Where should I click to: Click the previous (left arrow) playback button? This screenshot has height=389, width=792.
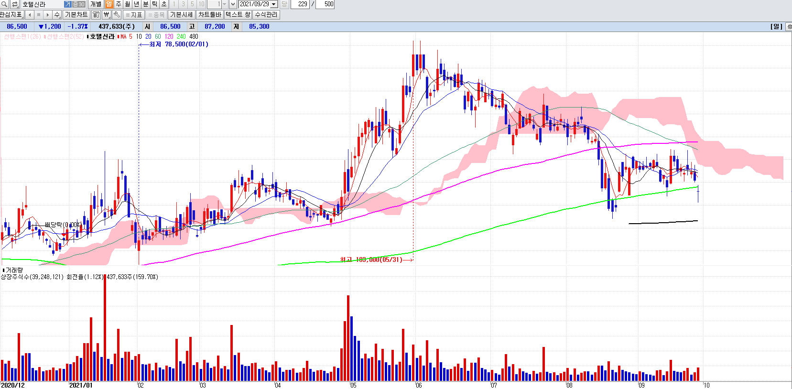[30, 15]
